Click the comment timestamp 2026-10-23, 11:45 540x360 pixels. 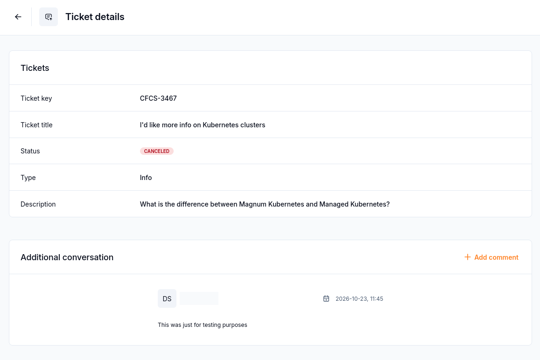coord(359,299)
